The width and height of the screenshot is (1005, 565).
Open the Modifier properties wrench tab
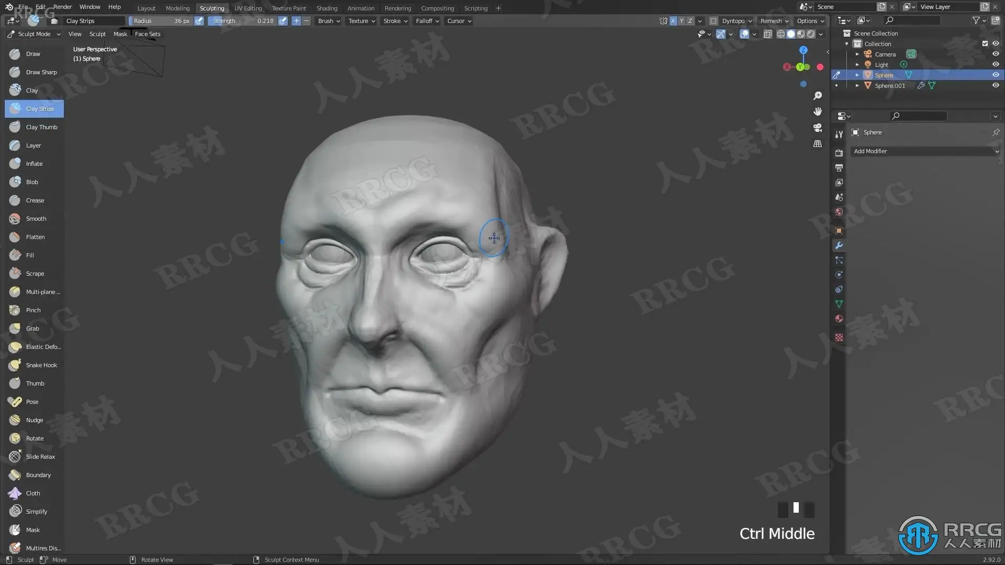(x=839, y=245)
